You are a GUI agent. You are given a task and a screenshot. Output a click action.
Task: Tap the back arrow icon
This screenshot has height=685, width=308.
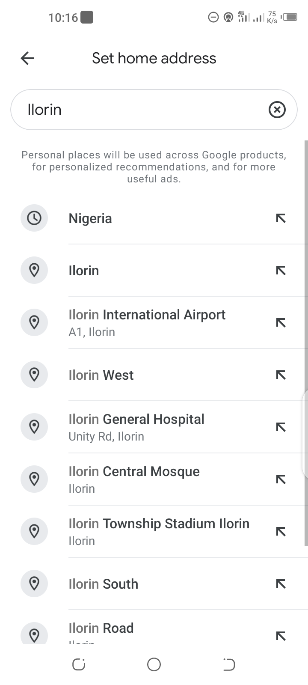point(27,58)
